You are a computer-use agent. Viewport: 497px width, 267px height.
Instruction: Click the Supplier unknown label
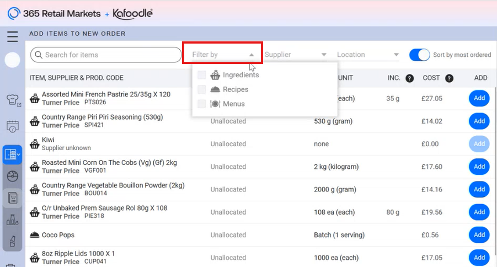click(66, 148)
